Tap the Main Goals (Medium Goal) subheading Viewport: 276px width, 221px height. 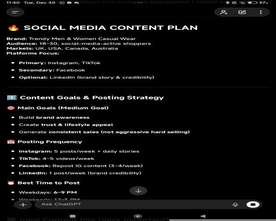[x=63, y=108]
